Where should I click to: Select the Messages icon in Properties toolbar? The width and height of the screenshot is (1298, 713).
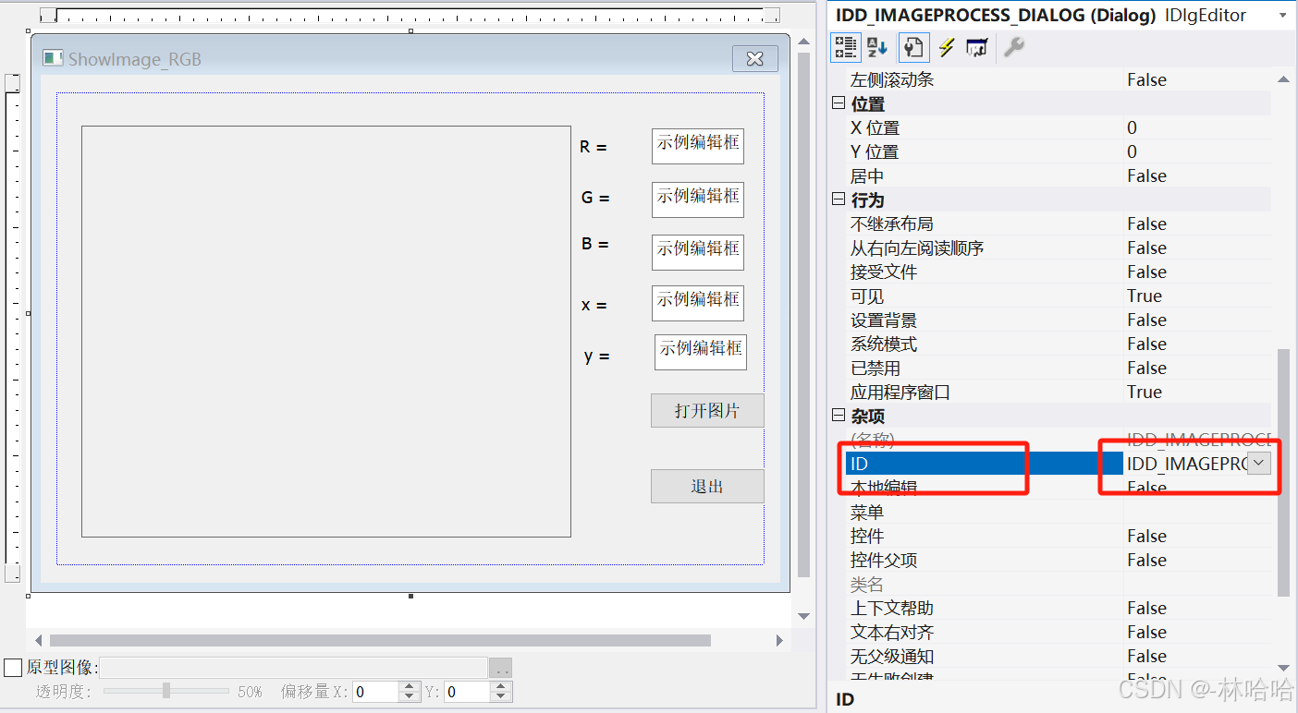pos(977,47)
